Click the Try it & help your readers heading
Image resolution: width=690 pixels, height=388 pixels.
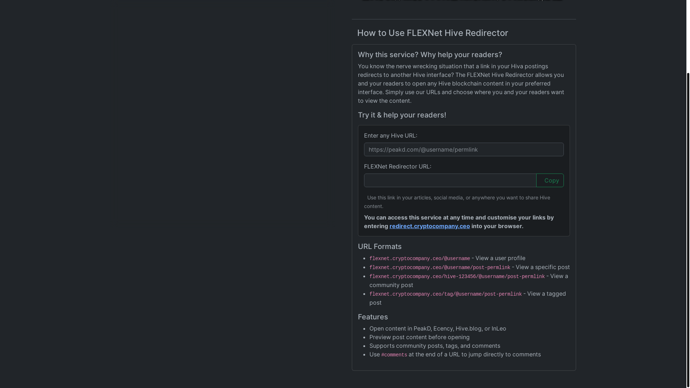402,115
